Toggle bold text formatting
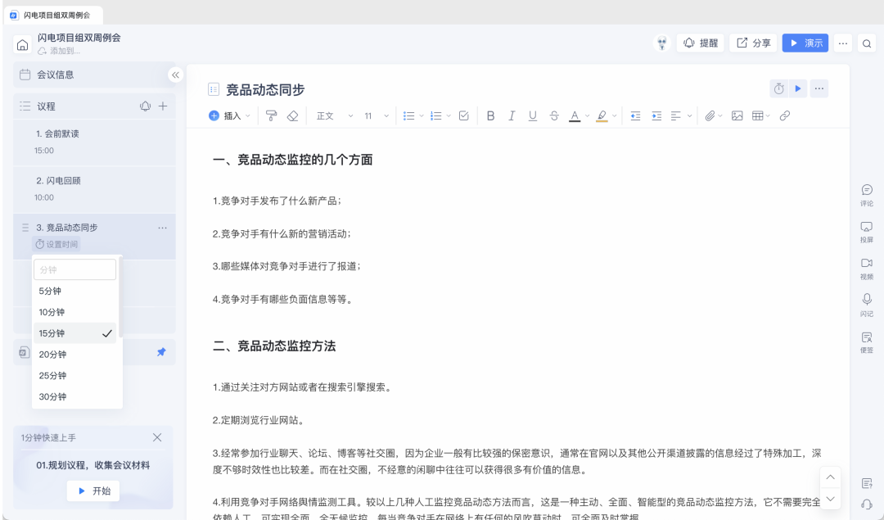Screen dimensions: 884x520 [x=490, y=116]
